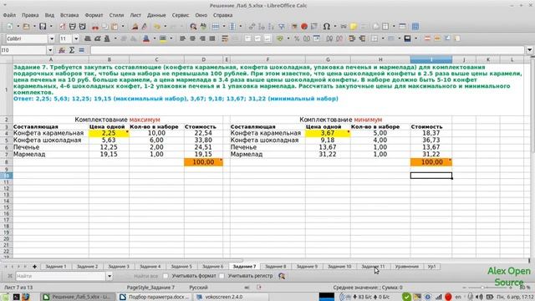
Task: Switch to the Задание 1 sheet tab
Action: point(56,267)
